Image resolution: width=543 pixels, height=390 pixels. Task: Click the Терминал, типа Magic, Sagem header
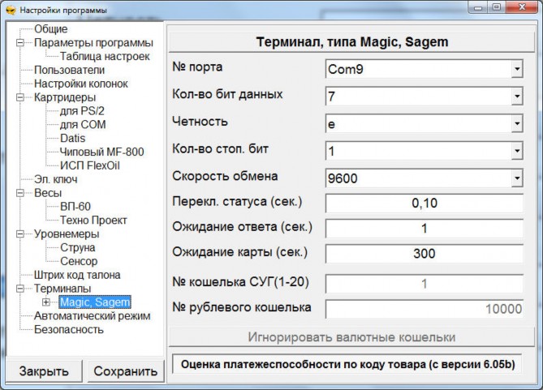coord(351,42)
